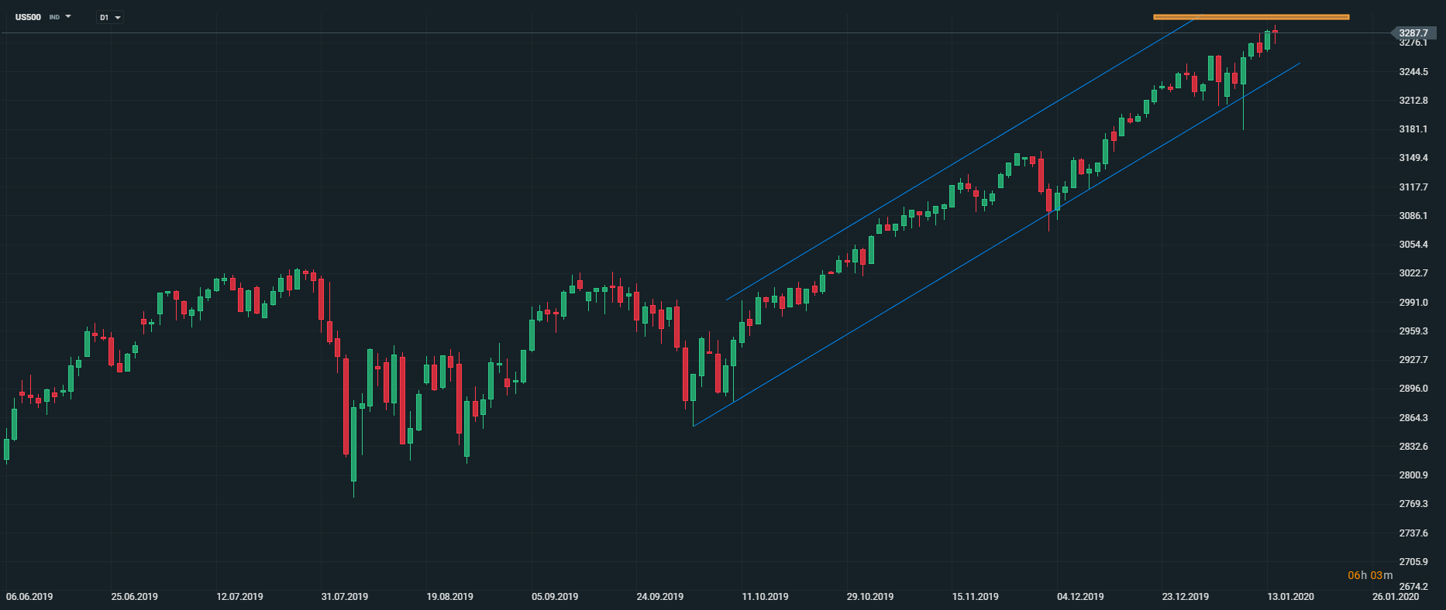Select the upper blue channel trendline
Viewport: 1446px width, 610px height.
pyautogui.click(x=961, y=158)
